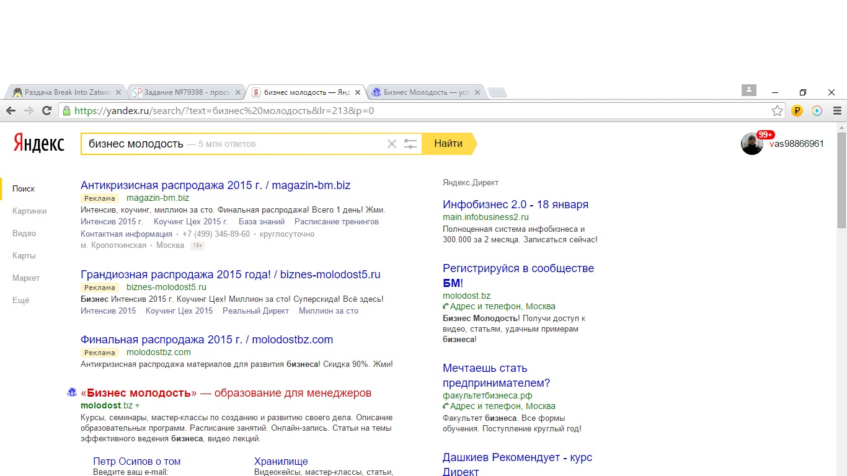Open the Инфобизнес 2.0 - 18 января ad
The image size is (847, 476).
pyautogui.click(x=516, y=205)
